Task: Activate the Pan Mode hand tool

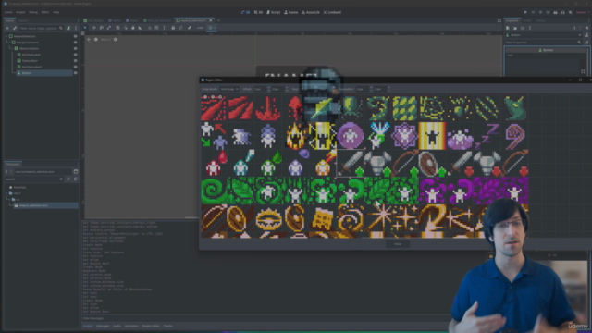Action: tap(133, 28)
